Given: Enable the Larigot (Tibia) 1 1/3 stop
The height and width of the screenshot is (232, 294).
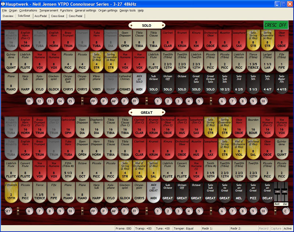Looking at the screenshot, I should (268, 62).
